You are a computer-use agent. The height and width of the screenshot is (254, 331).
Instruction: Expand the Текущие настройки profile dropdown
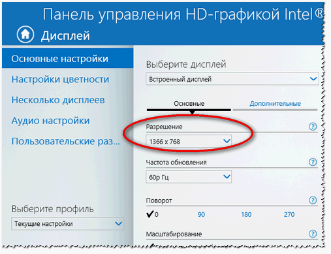[x=67, y=223]
